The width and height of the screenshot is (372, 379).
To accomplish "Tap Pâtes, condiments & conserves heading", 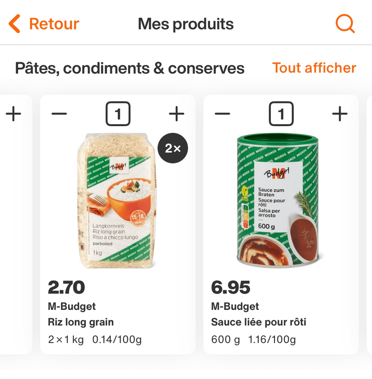I will point(129,68).
